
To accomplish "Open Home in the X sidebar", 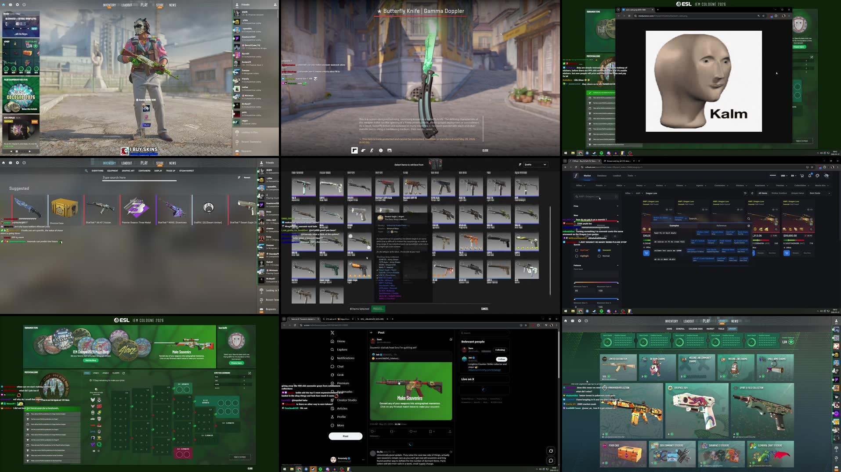I will pyautogui.click(x=338, y=341).
